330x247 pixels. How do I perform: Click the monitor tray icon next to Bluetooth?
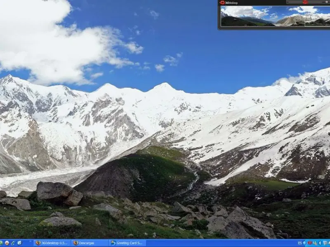[325, 243]
